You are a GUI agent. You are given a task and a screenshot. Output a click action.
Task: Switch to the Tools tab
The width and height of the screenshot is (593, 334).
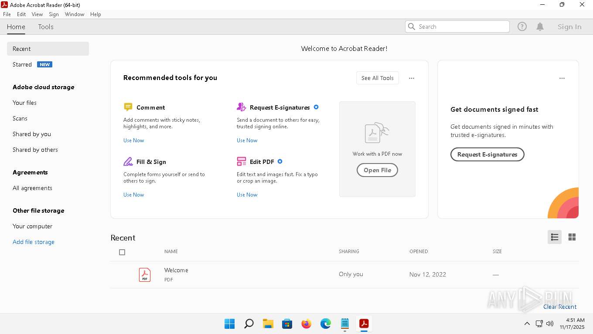(46, 27)
